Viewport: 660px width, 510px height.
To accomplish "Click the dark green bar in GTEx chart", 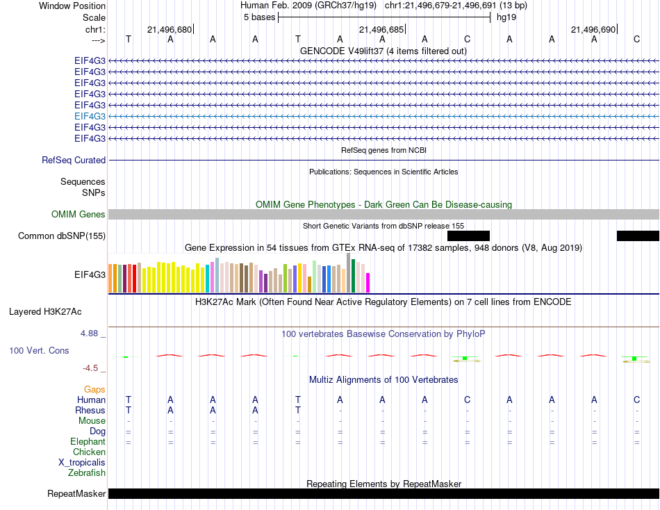I will tap(353, 276).
